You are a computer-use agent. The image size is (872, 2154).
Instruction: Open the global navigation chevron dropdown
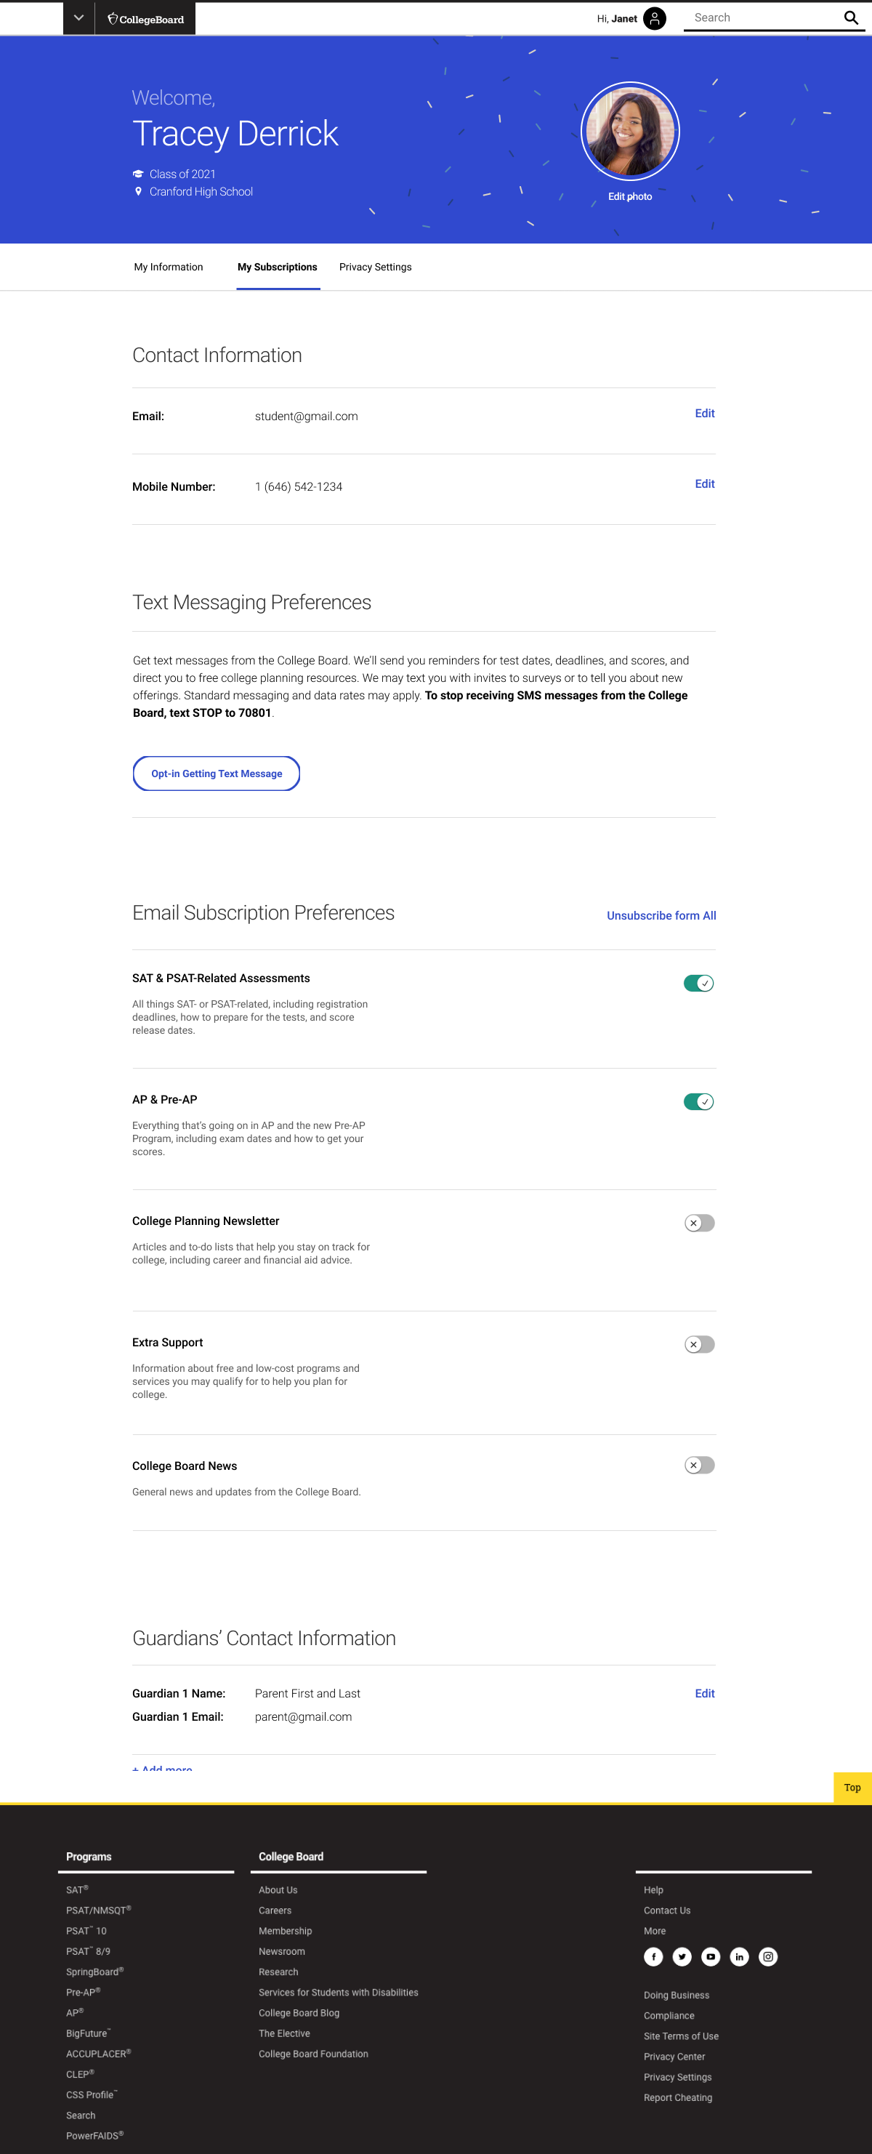point(78,17)
